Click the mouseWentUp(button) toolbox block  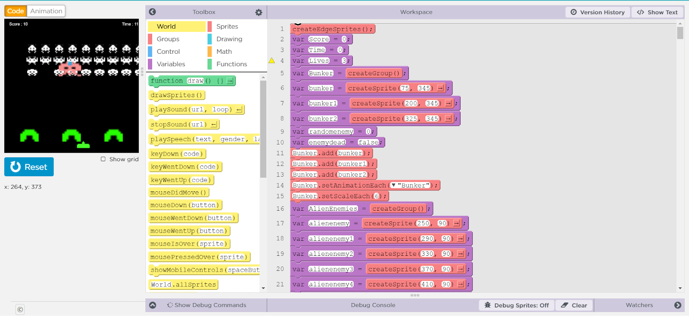pos(189,231)
